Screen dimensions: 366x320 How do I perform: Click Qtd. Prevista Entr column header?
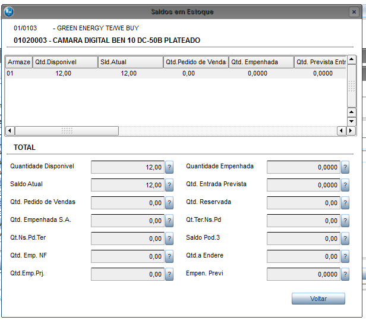(320, 62)
